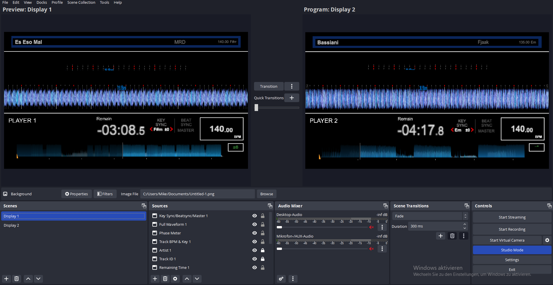
Task: Select the Display 2 scene
Action: pos(73,225)
